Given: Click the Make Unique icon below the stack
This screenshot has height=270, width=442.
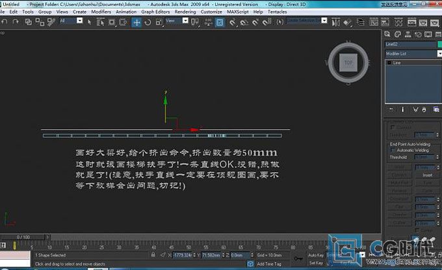Looking at the screenshot, I should pyautogui.click(x=415, y=110).
